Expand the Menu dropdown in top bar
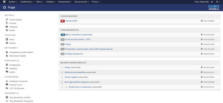This screenshot has height=103, width=223. coord(40,2)
